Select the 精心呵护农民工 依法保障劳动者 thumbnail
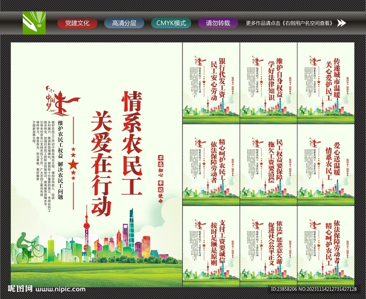 coord(211,165)
